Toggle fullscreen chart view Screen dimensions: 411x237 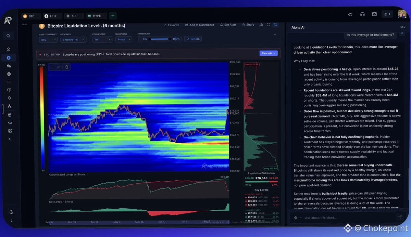click(268, 25)
